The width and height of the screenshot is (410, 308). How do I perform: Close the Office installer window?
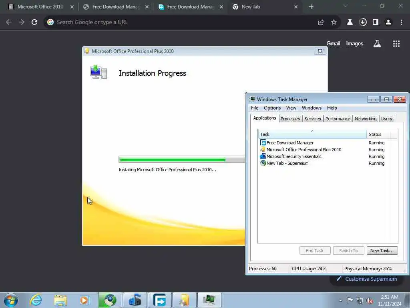pyautogui.click(x=320, y=51)
